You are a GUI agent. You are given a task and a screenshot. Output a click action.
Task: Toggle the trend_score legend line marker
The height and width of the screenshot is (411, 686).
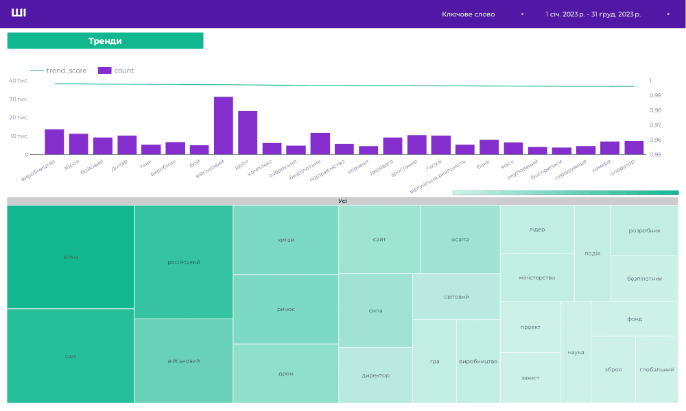[36, 71]
